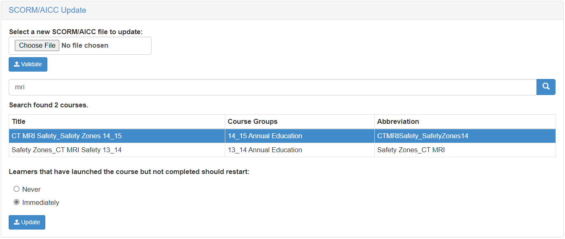Click the Title column header

tap(19, 122)
